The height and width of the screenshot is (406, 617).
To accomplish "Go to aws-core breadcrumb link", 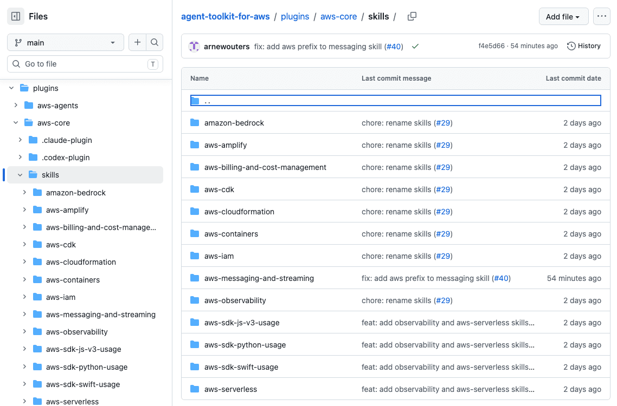I will pyautogui.click(x=338, y=16).
